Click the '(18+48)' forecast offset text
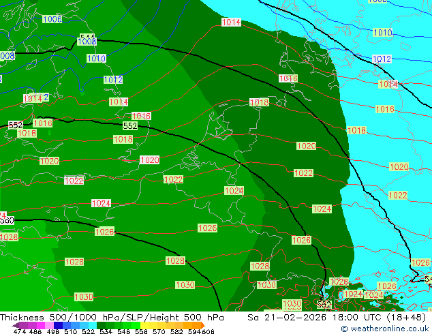 coord(406,318)
